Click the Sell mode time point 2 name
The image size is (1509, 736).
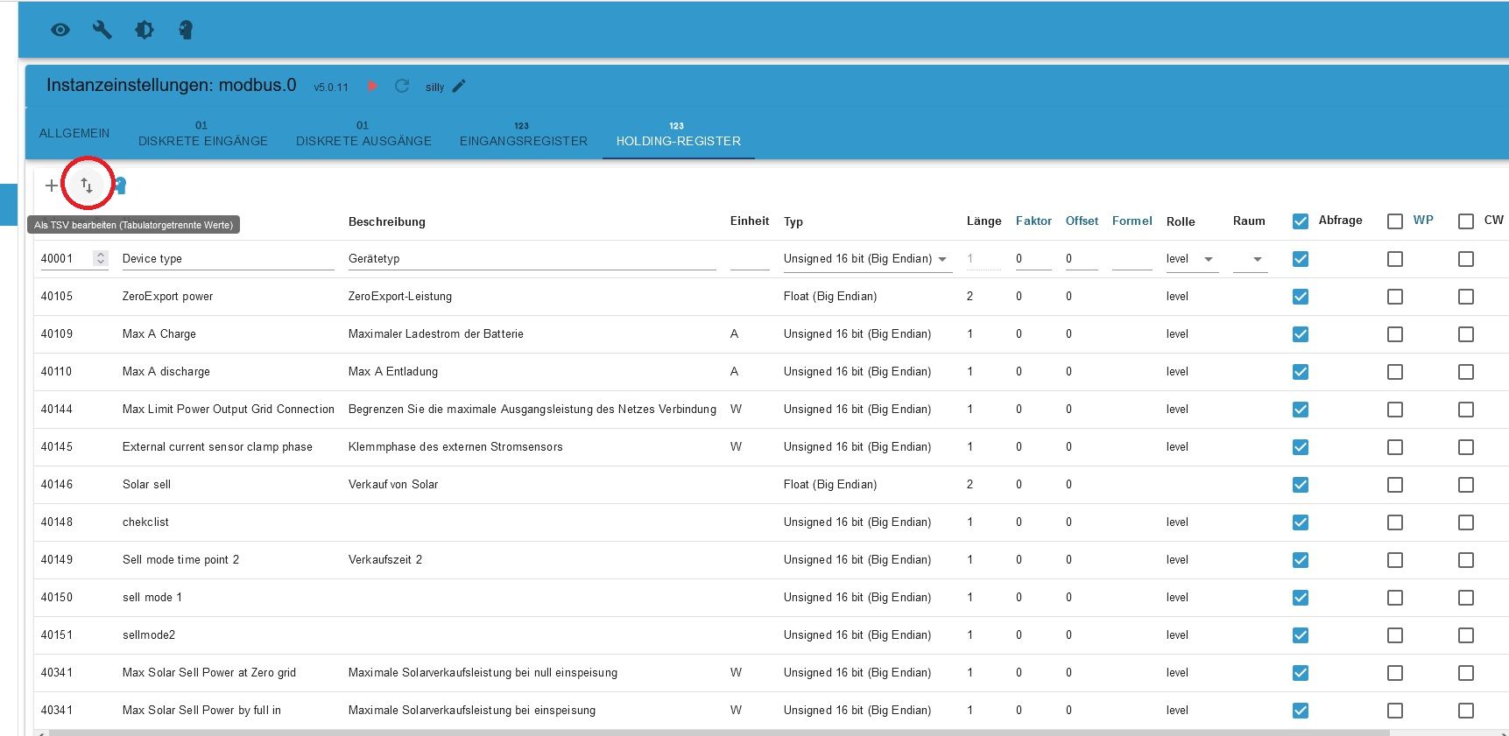point(180,560)
